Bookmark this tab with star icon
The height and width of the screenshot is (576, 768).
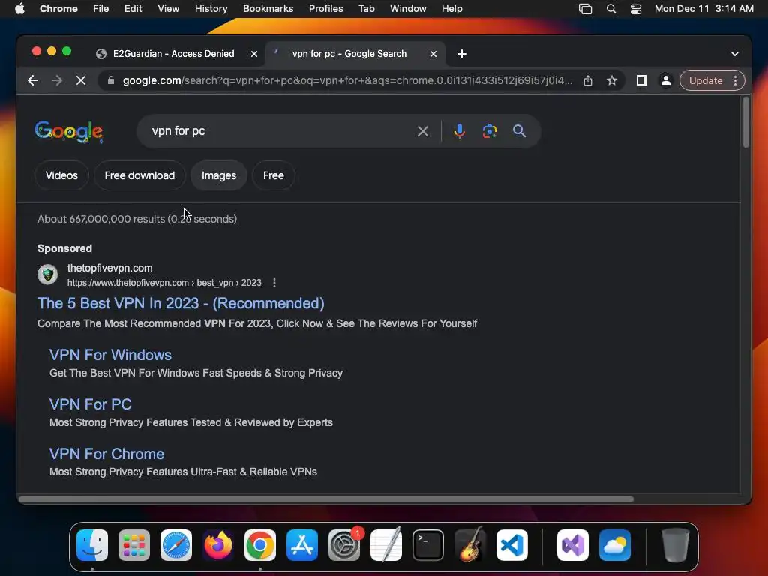pos(612,80)
